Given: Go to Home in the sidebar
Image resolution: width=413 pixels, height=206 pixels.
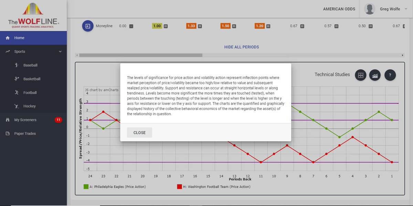Looking at the screenshot, I should (x=33, y=38).
